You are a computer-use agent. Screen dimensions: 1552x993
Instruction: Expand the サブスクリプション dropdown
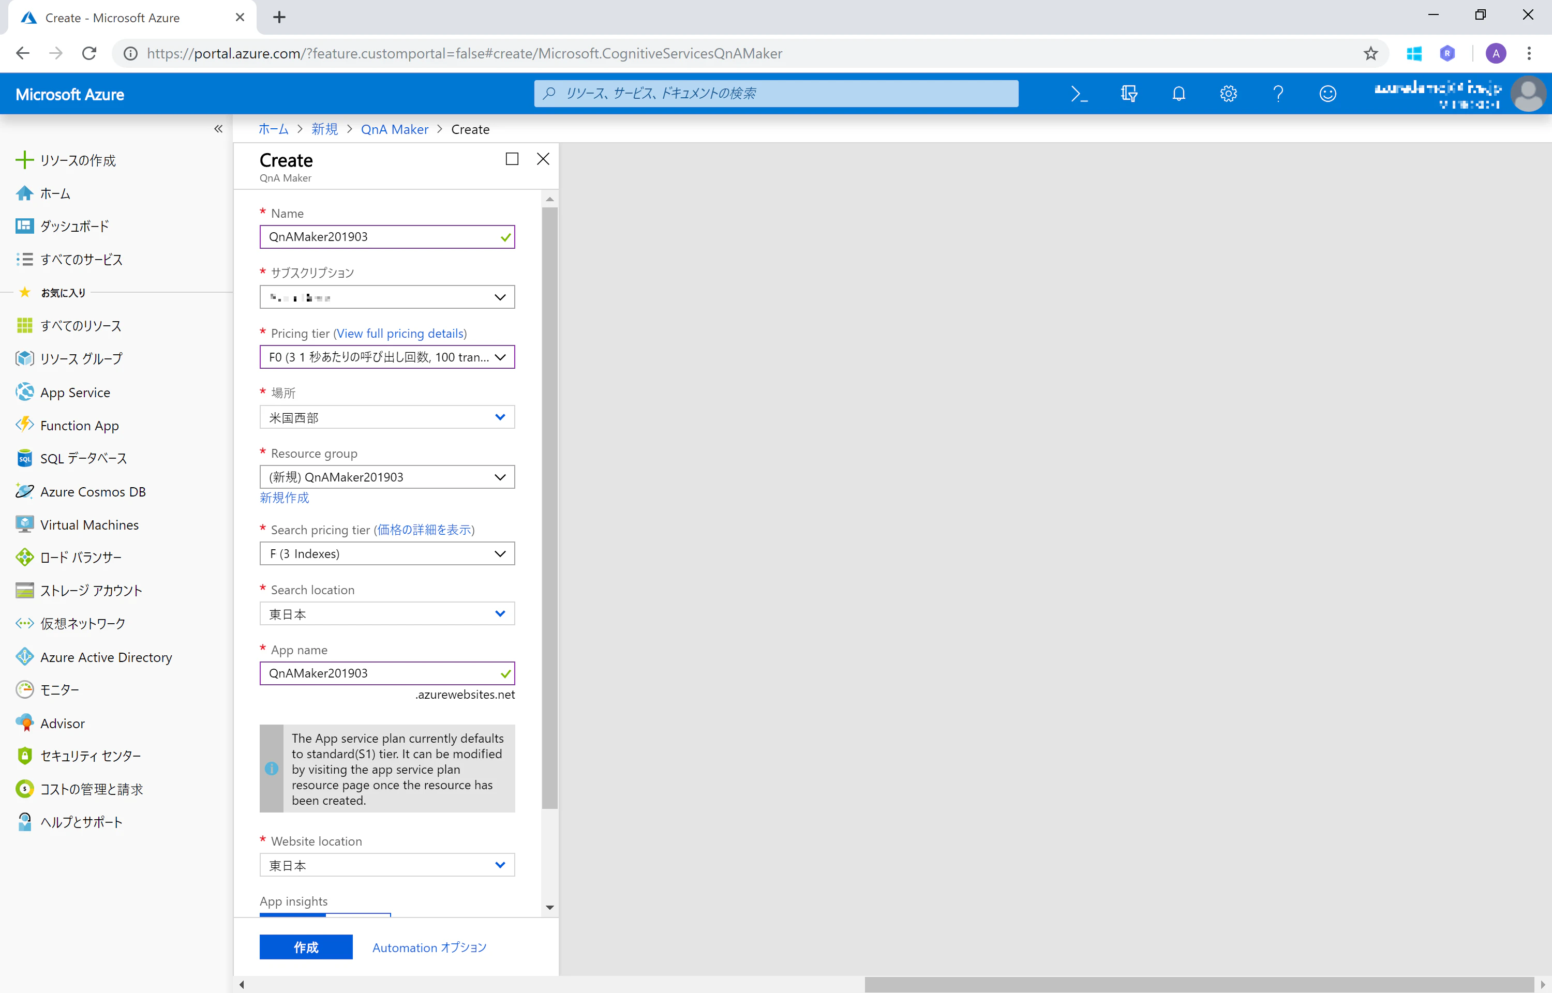[387, 297]
